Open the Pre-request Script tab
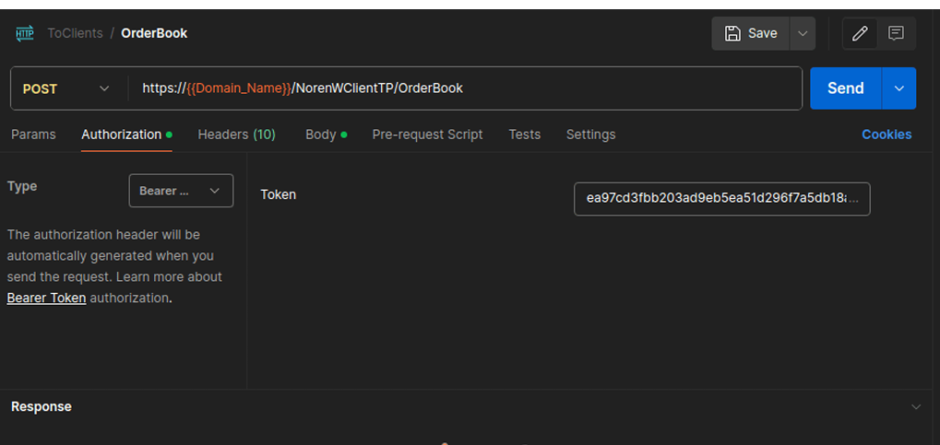Image resolution: width=940 pixels, height=445 pixels. coord(427,135)
